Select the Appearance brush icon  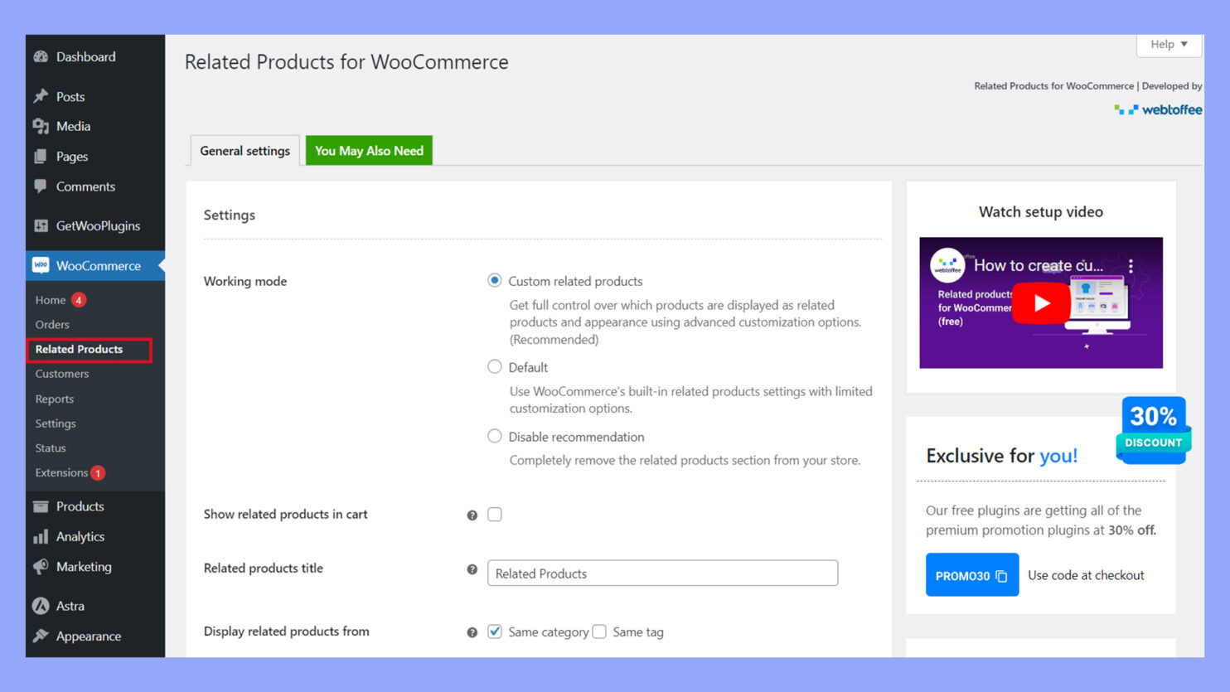pyautogui.click(x=41, y=636)
